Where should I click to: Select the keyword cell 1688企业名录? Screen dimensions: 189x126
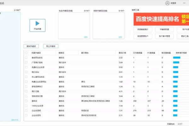37,106
